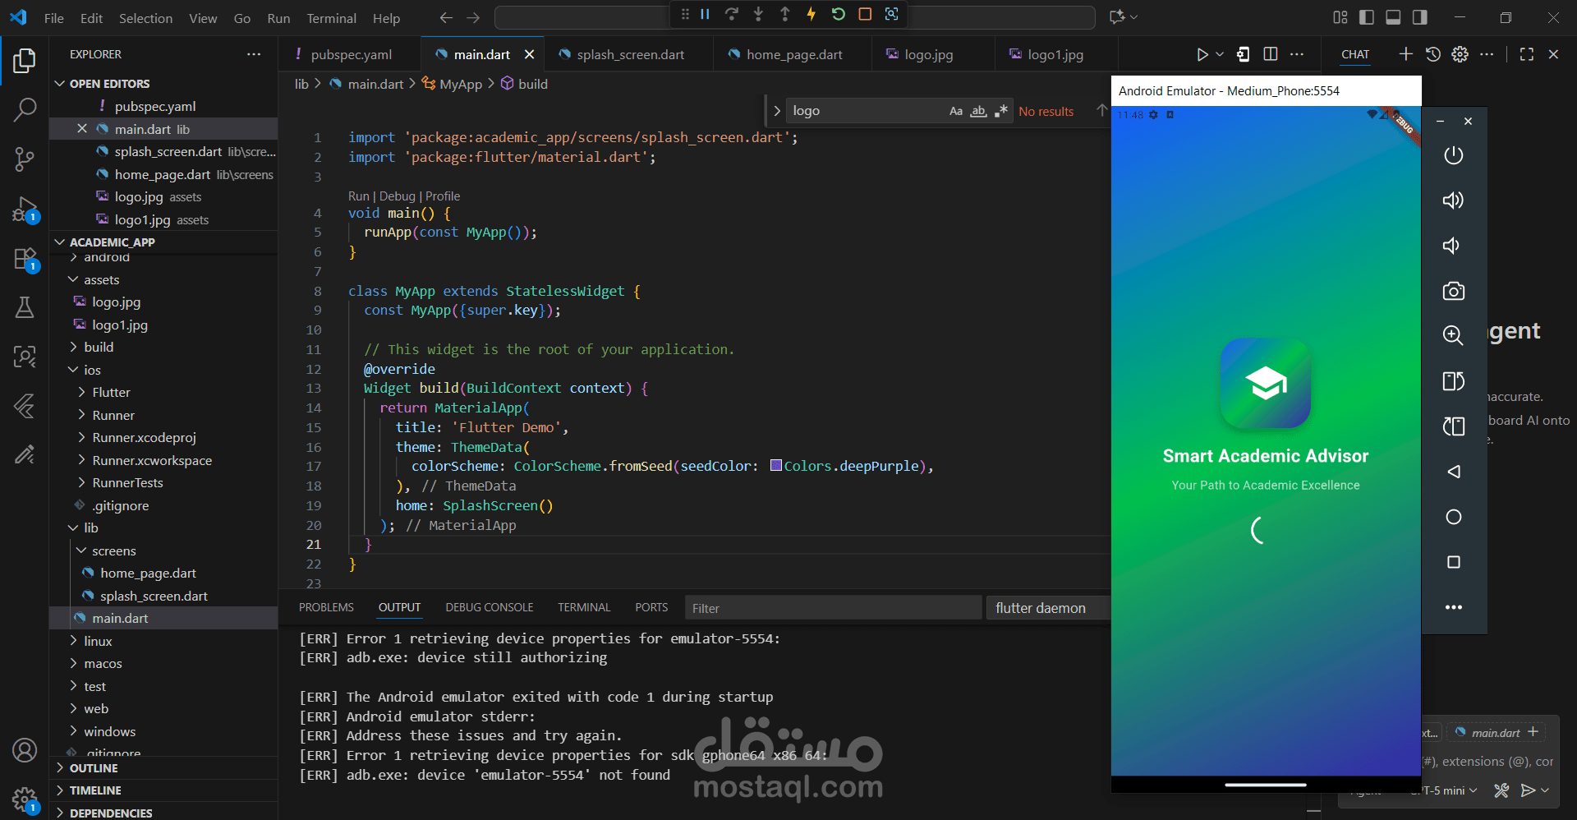Screen dimensions: 1577x820
Task: Switch to splash_screen.dart editor tab
Action: click(x=629, y=54)
